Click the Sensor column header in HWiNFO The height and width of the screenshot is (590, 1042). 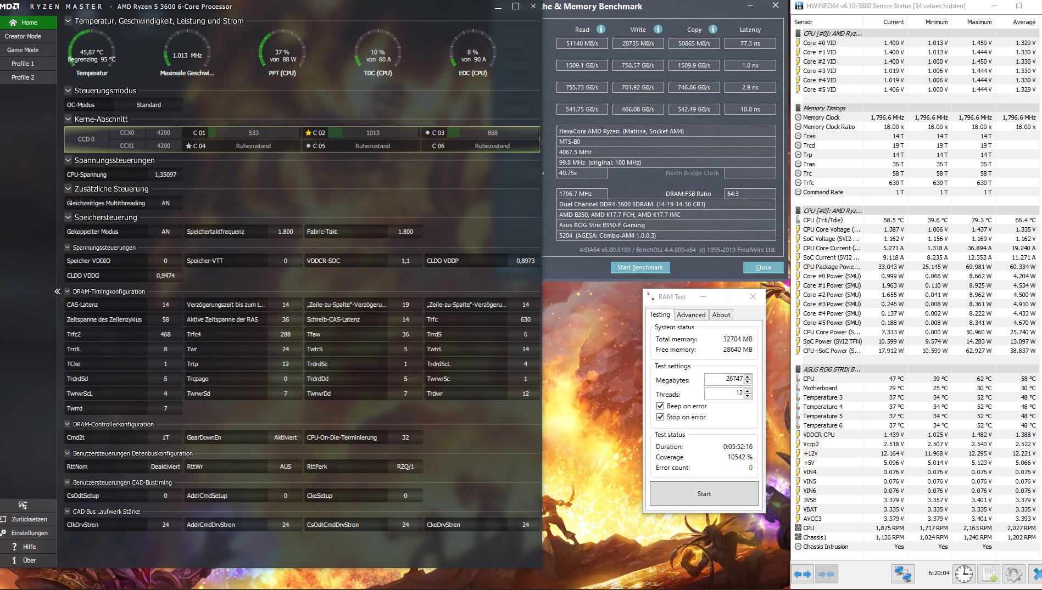828,22
